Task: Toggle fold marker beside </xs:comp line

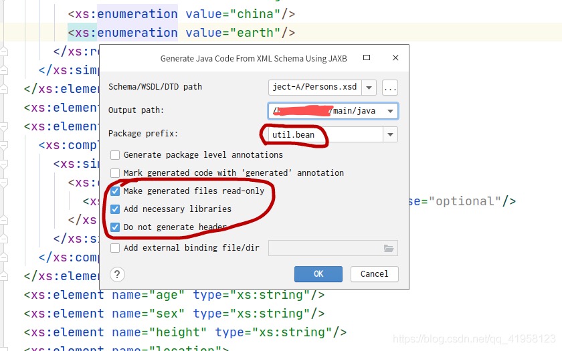Action: [3, 257]
